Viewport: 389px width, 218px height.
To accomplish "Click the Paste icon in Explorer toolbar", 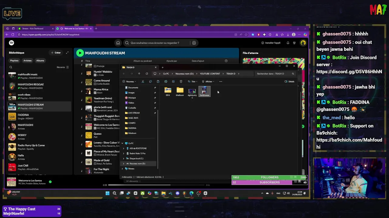I will (158, 81).
